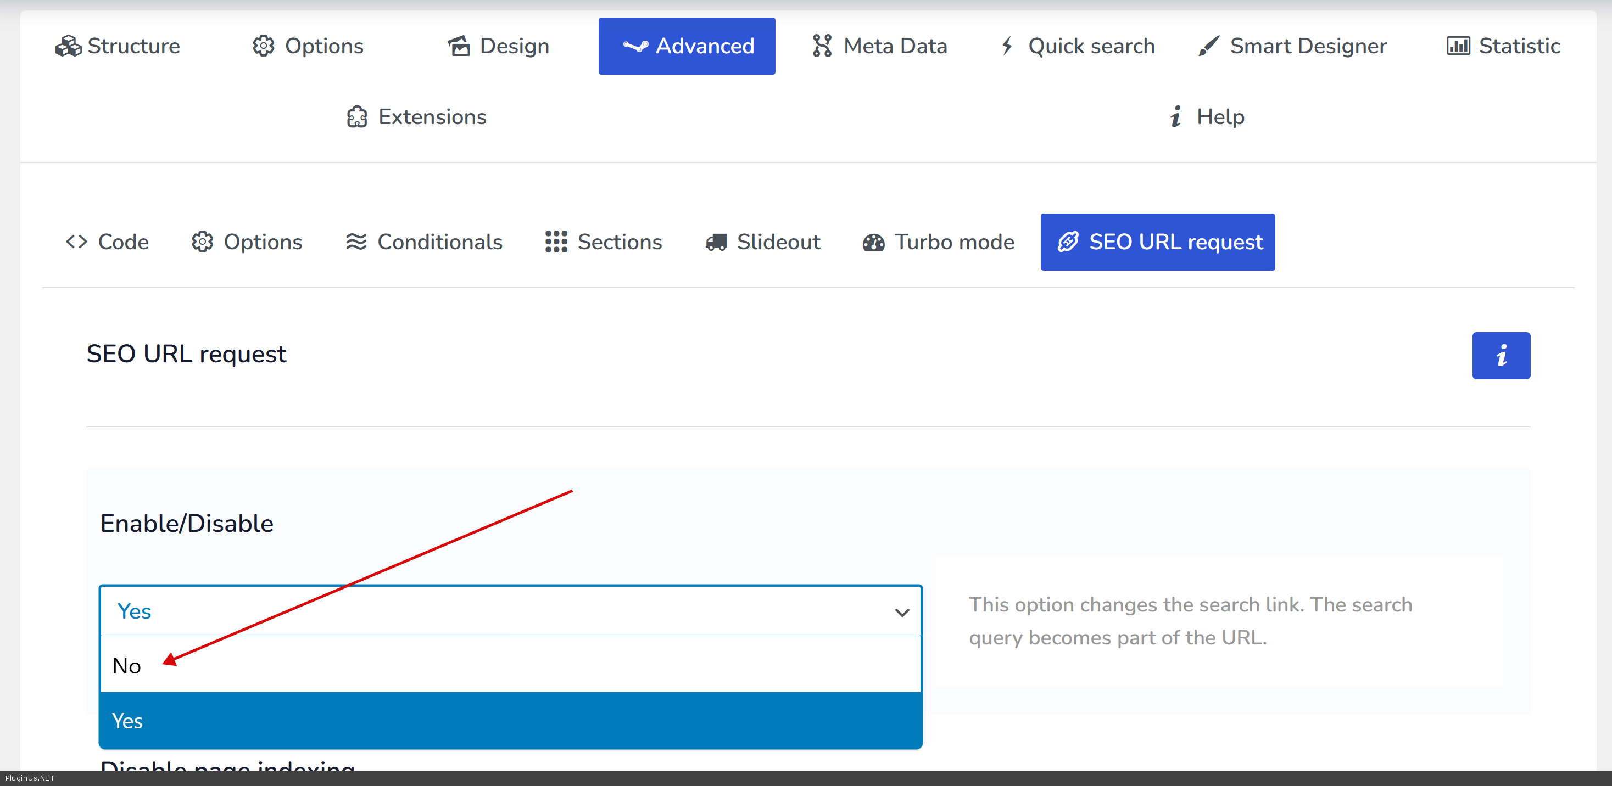Click the Advanced tab

click(x=687, y=46)
